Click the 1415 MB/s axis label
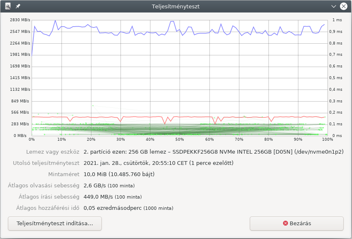The width and height of the screenshot is (352, 239). 20,78
